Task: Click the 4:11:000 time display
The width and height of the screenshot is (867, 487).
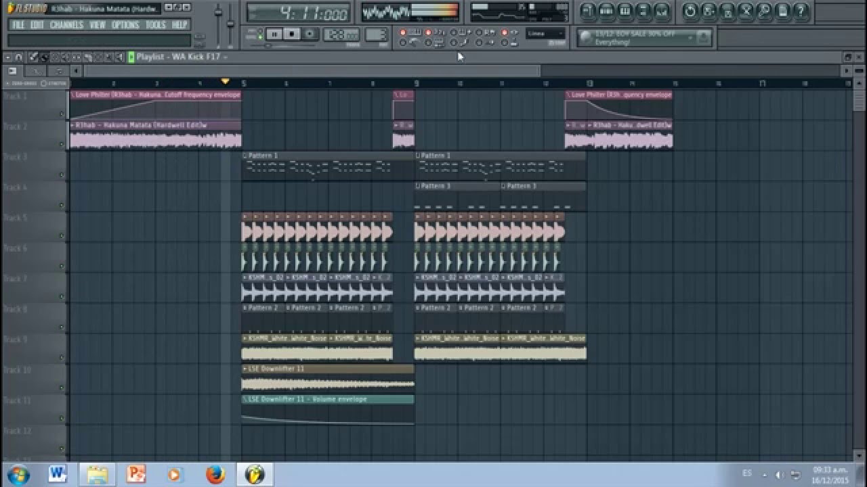Action: pos(298,14)
